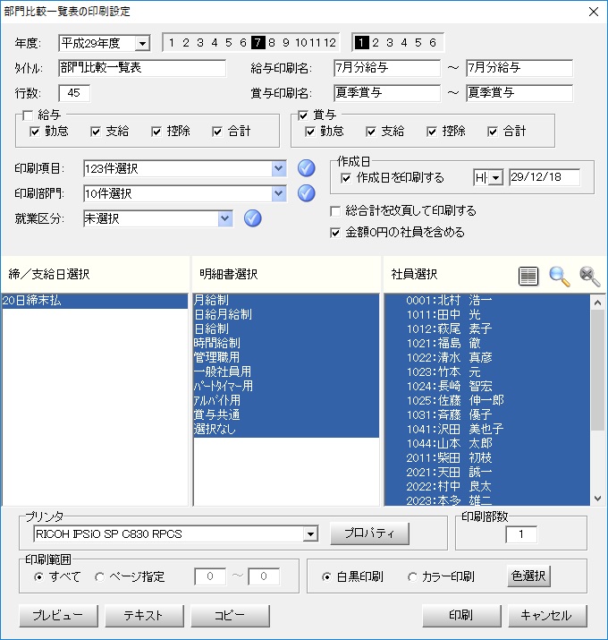Click the clear search icon in 社員選択
The height and width of the screenshot is (640, 608).
(x=589, y=276)
